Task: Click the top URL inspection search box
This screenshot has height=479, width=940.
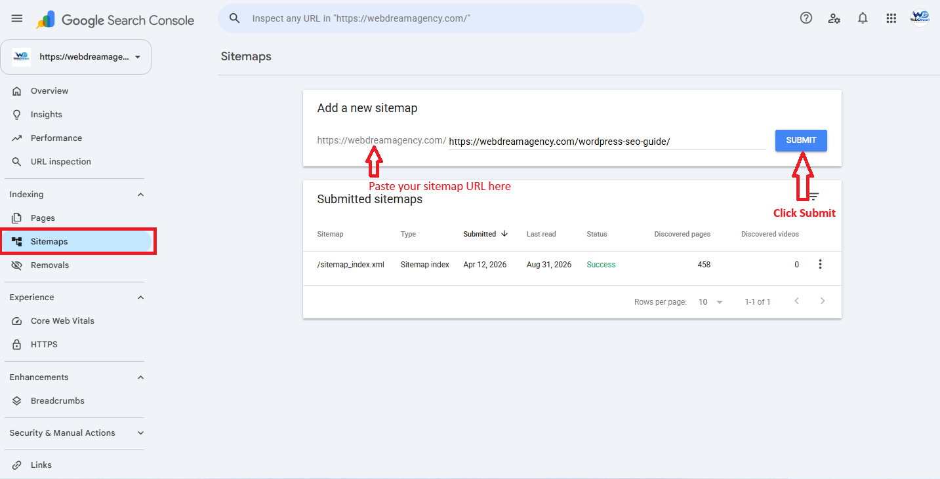Action: coord(431,18)
